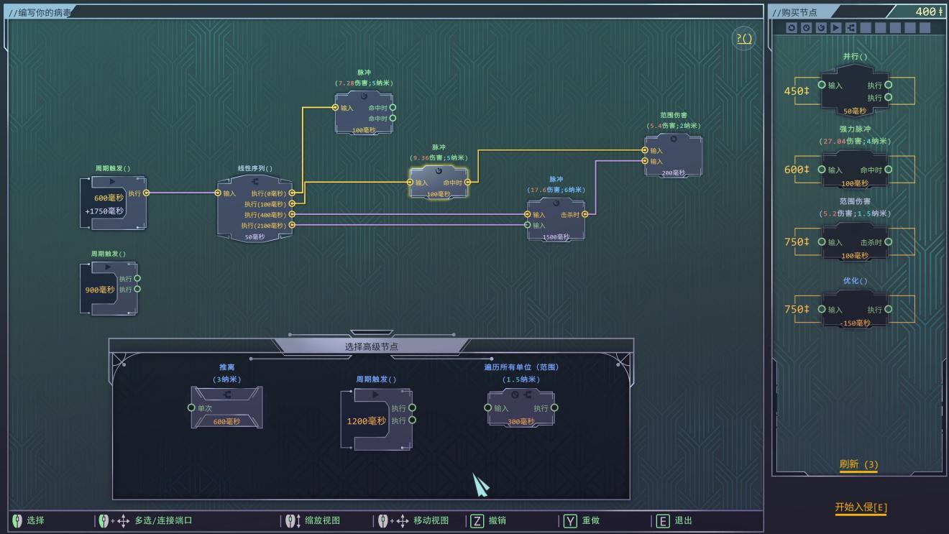Collapse the 选择高级节点 panel header
Screen dimensions: 949x534
[371, 346]
